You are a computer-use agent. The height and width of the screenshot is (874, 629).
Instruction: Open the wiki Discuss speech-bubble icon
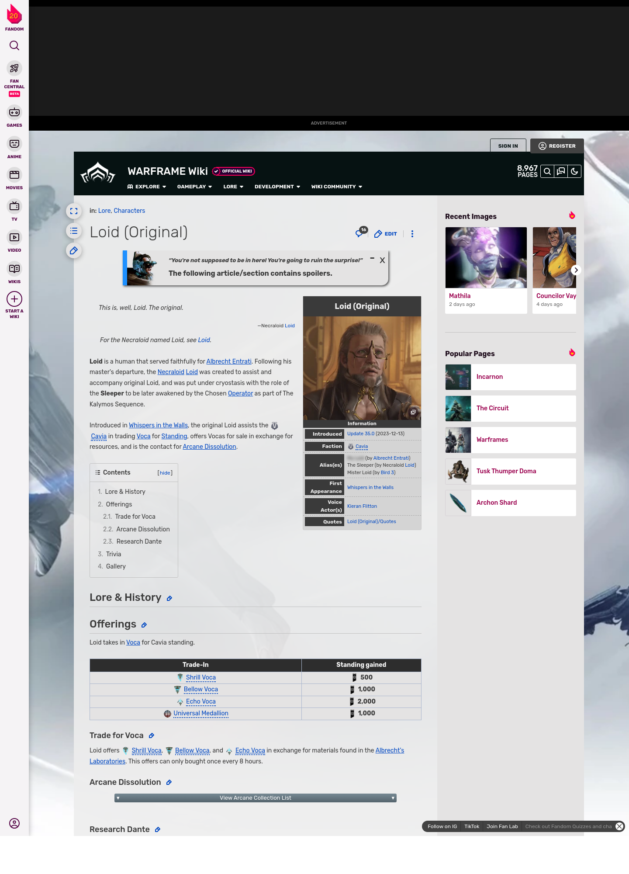(x=561, y=171)
